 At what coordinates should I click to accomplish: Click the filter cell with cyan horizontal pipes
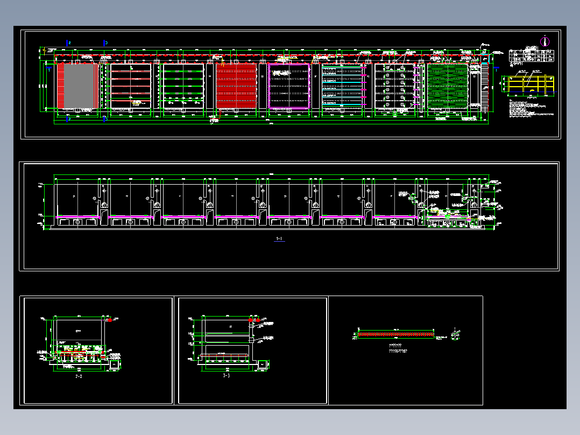[343, 86]
